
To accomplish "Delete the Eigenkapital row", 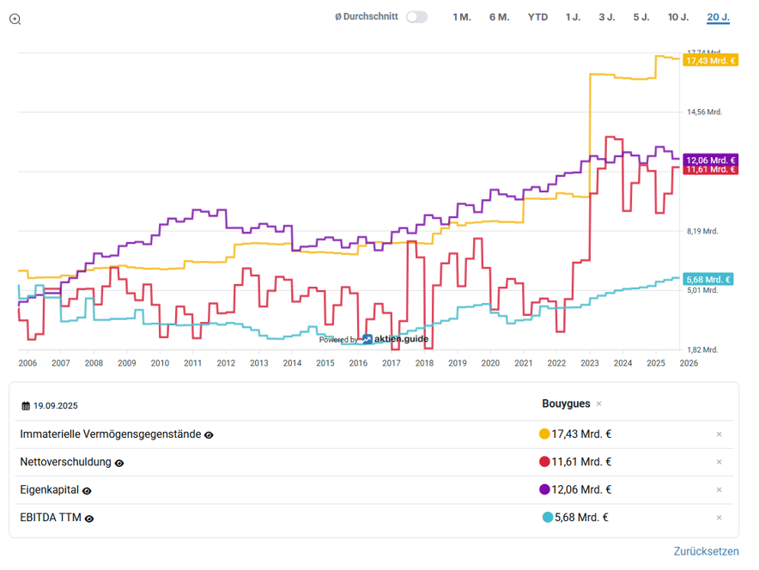I will pyautogui.click(x=719, y=489).
